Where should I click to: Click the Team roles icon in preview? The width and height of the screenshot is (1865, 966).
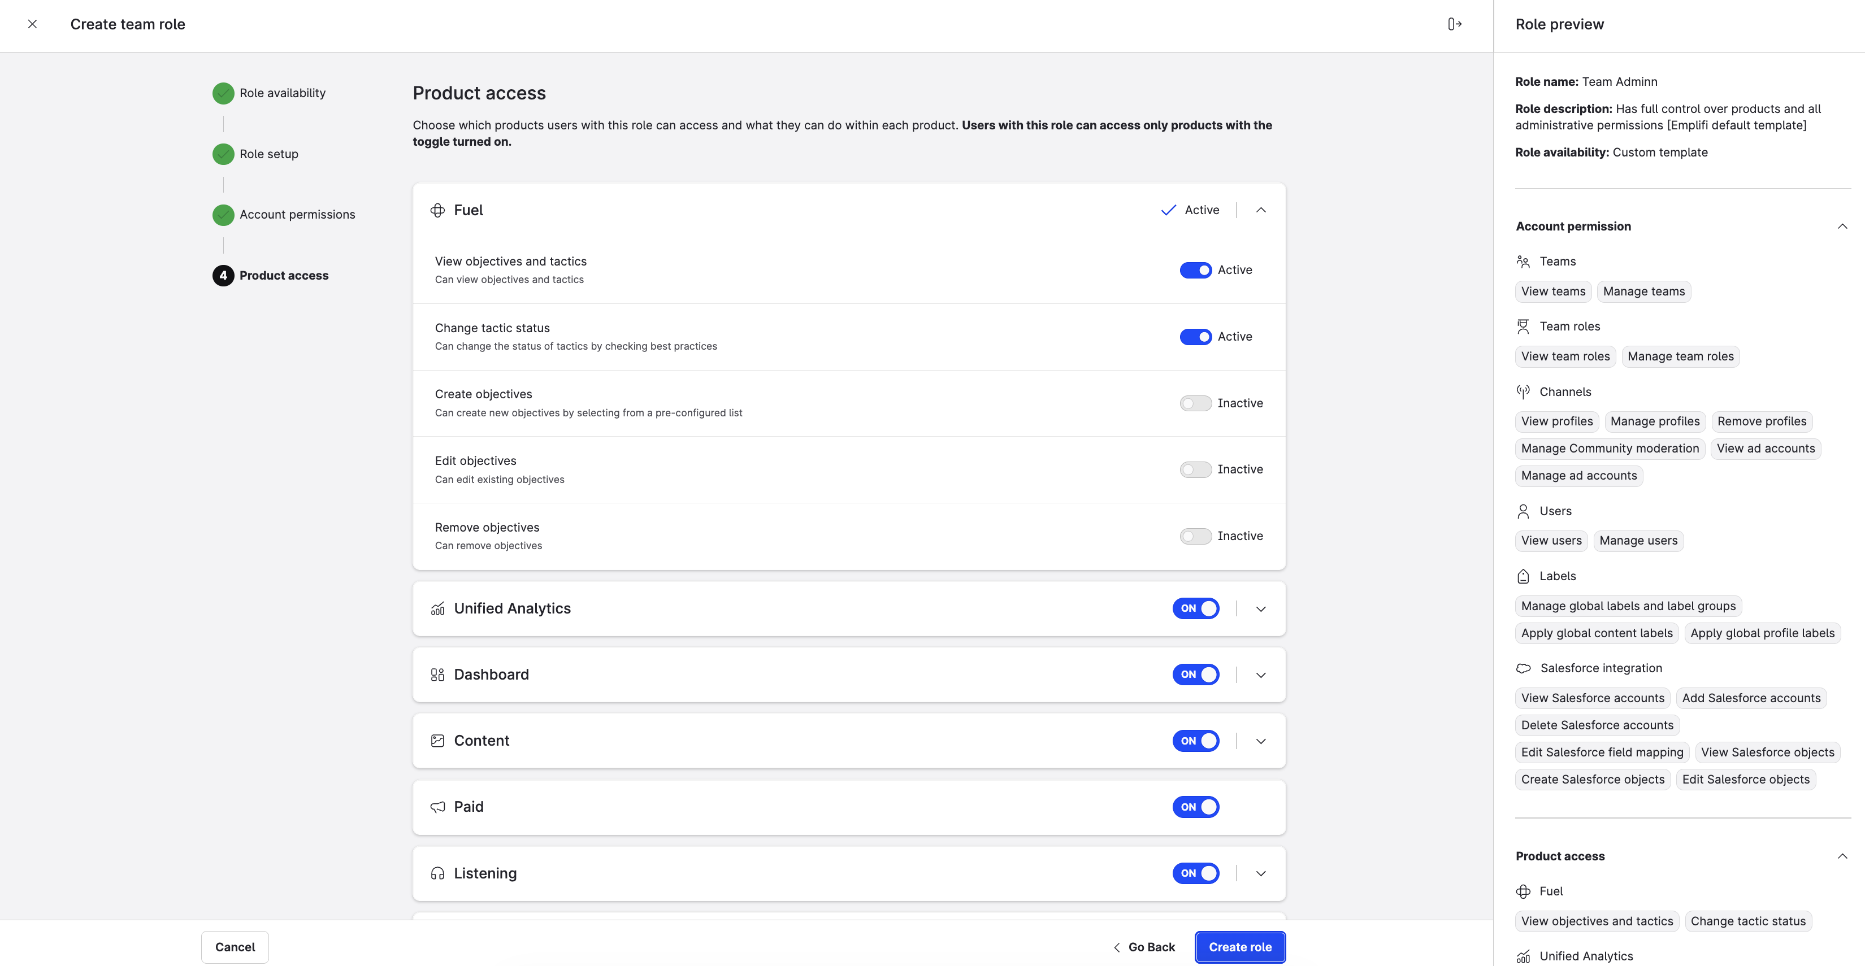(x=1523, y=327)
